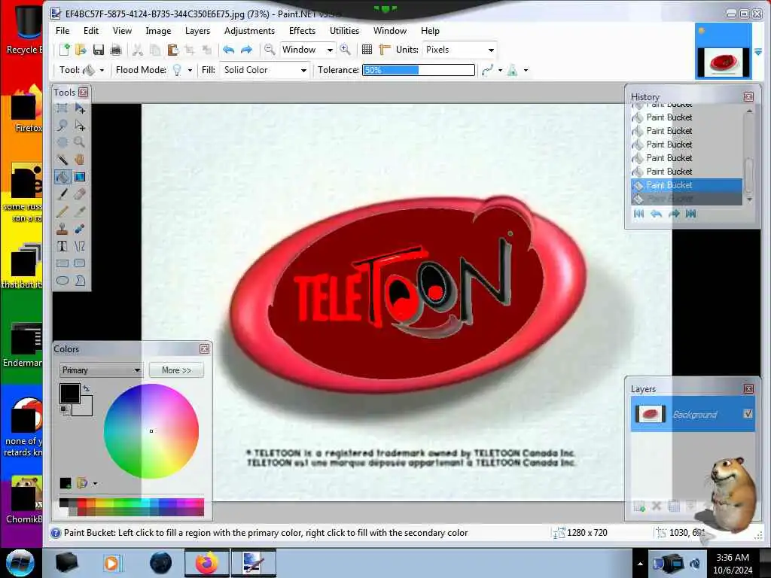The image size is (771, 578).
Task: Select the Color Picker eyedropper tool
Action: click(80, 211)
